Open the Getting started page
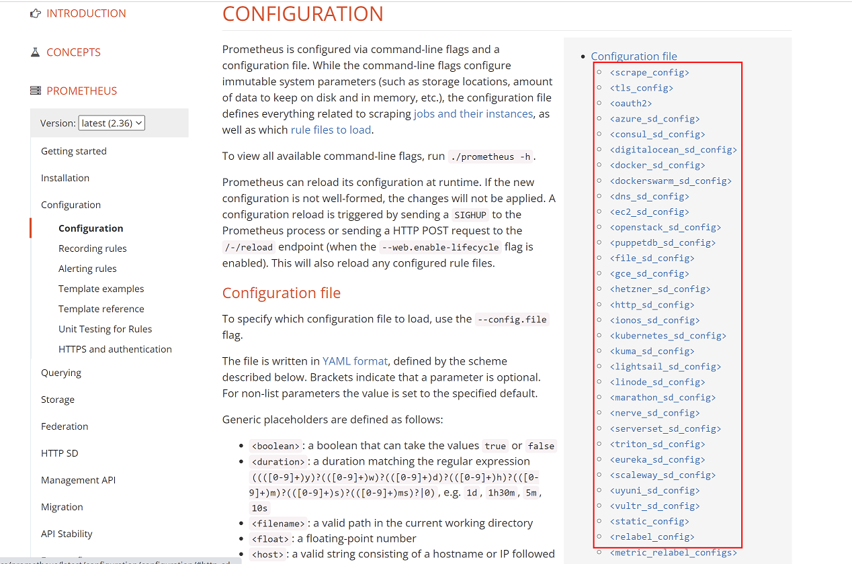This screenshot has height=564, width=852. [74, 151]
